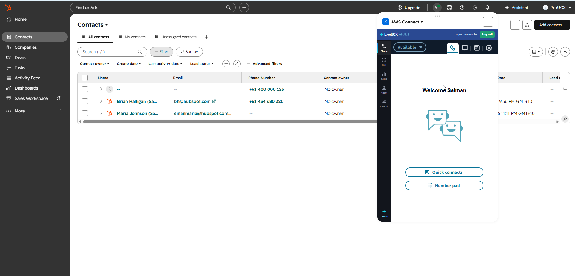Click the three-dot actions button near Add contacts
The width and height of the screenshot is (575, 276).
(515, 25)
